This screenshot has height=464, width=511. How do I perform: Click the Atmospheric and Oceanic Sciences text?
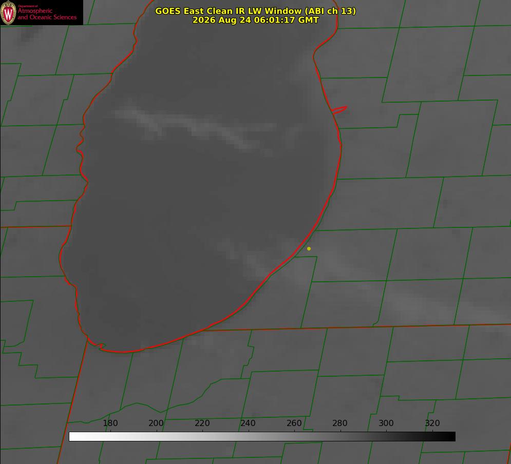click(47, 14)
